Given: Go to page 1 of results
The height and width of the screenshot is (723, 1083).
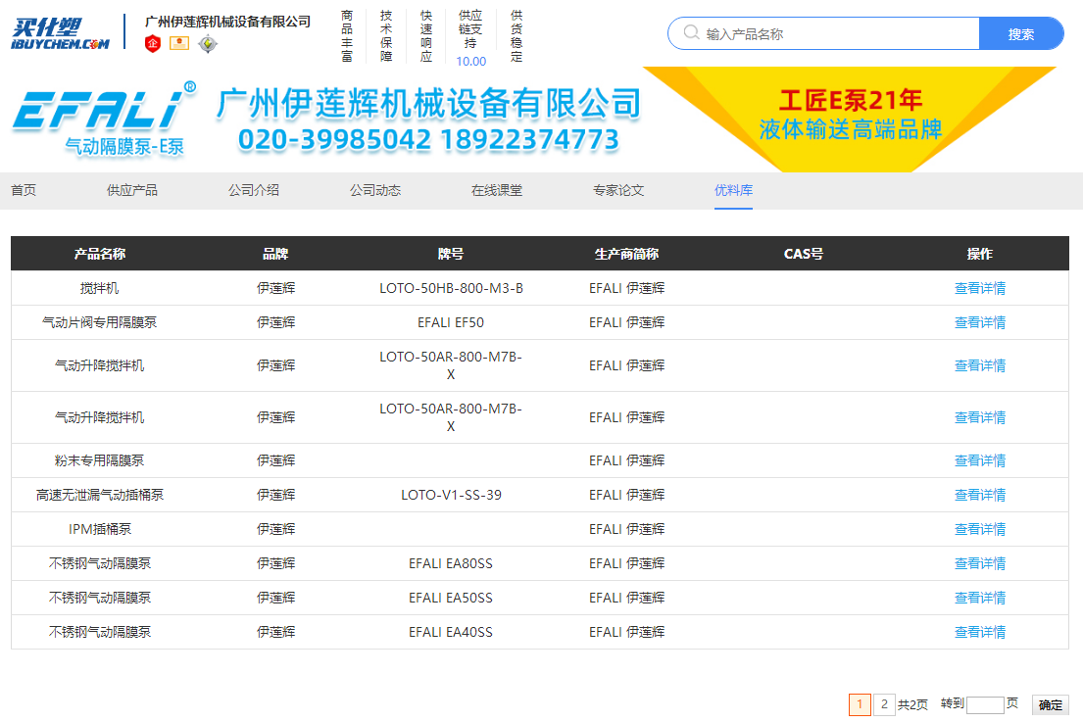Looking at the screenshot, I should coord(860,704).
